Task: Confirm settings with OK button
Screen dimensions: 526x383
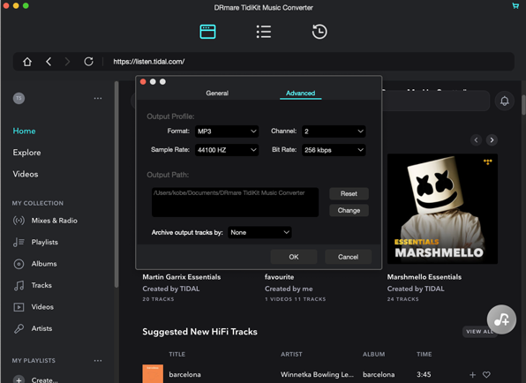Action: 294,257
